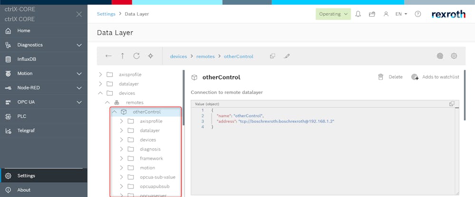
Task: Open the InfluxDB sidebar entry
Action: [x=44, y=59]
